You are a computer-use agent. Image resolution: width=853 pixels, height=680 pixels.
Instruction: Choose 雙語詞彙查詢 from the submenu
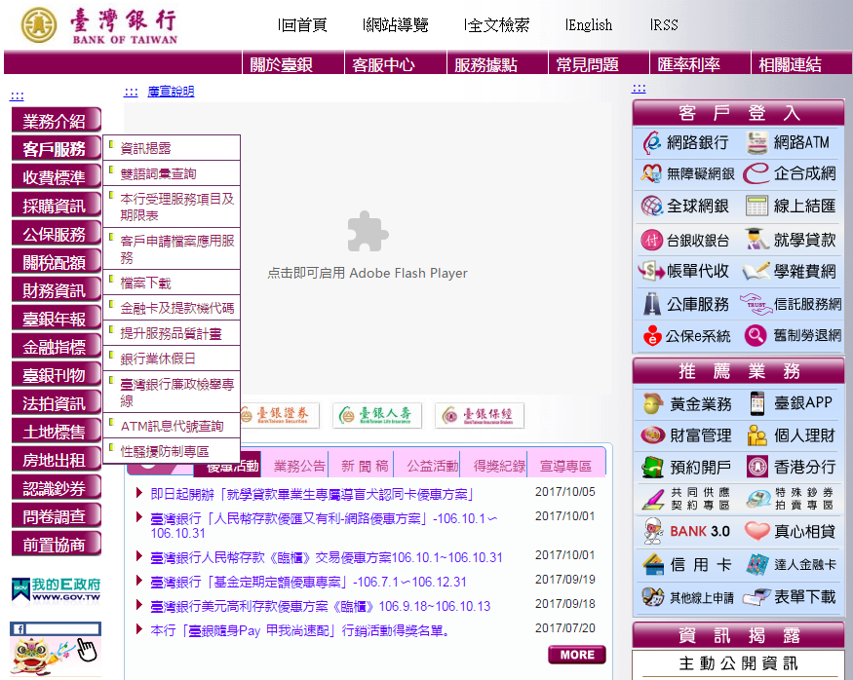(x=172, y=173)
